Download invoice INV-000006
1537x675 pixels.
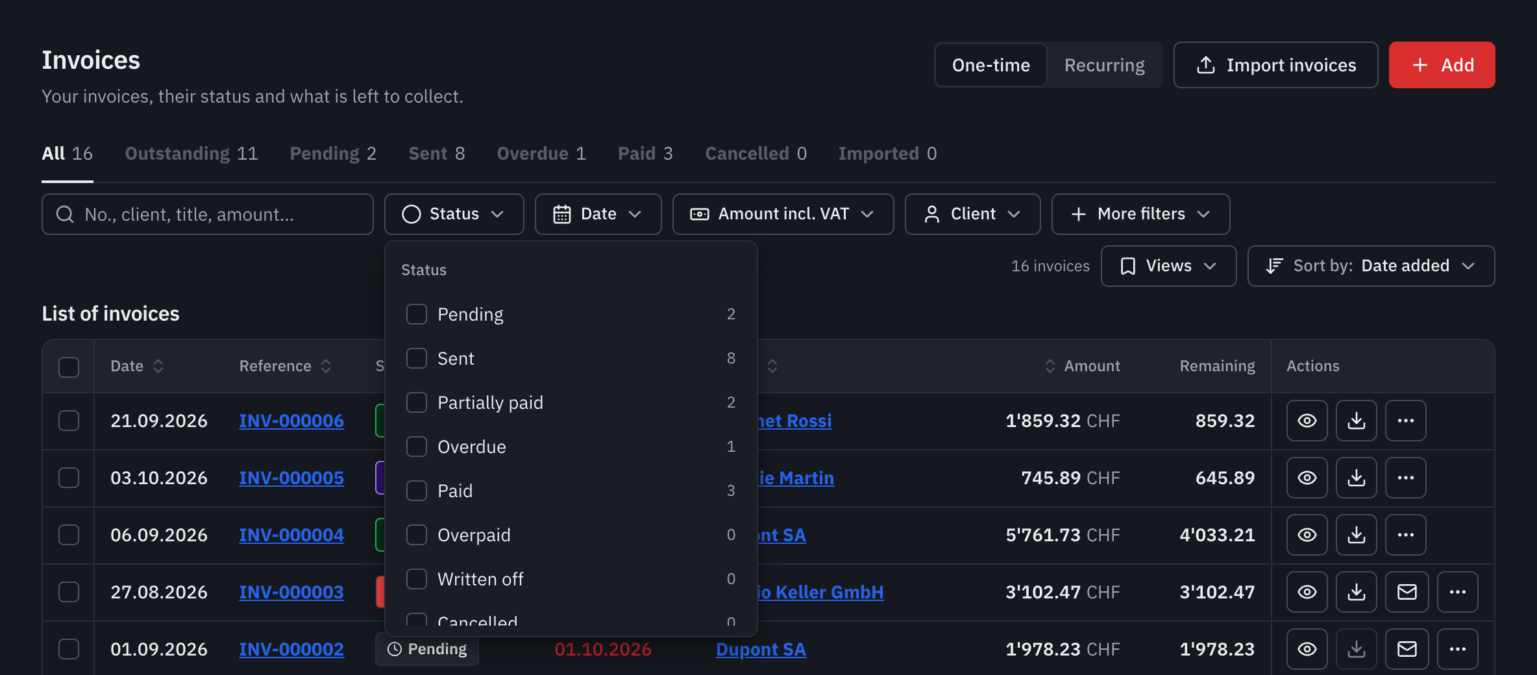[x=1356, y=421]
